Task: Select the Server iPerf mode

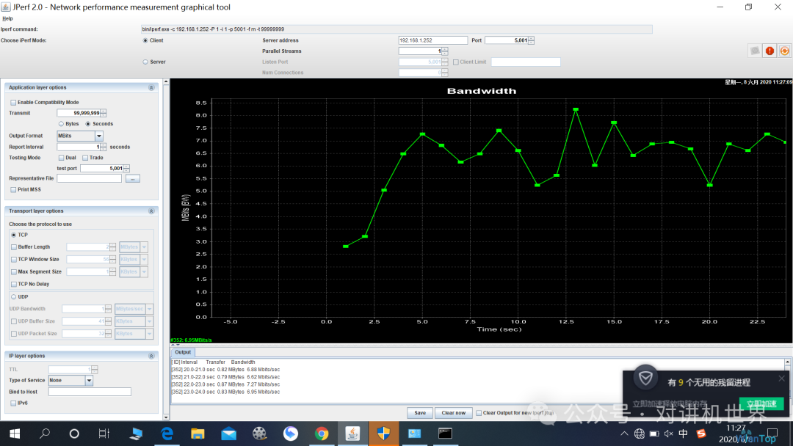Action: click(x=145, y=62)
